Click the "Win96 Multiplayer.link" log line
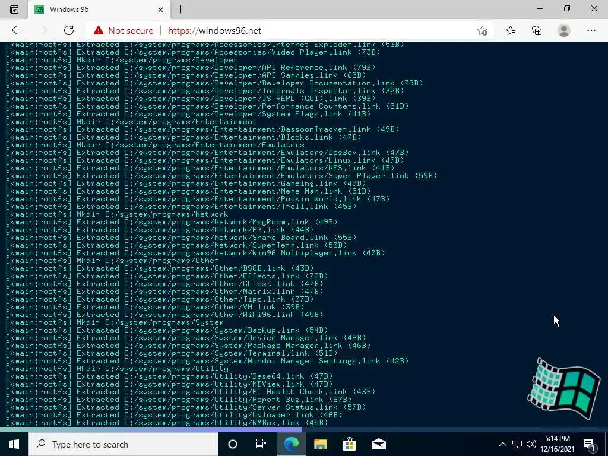Image resolution: width=608 pixels, height=456 pixels. click(195, 253)
